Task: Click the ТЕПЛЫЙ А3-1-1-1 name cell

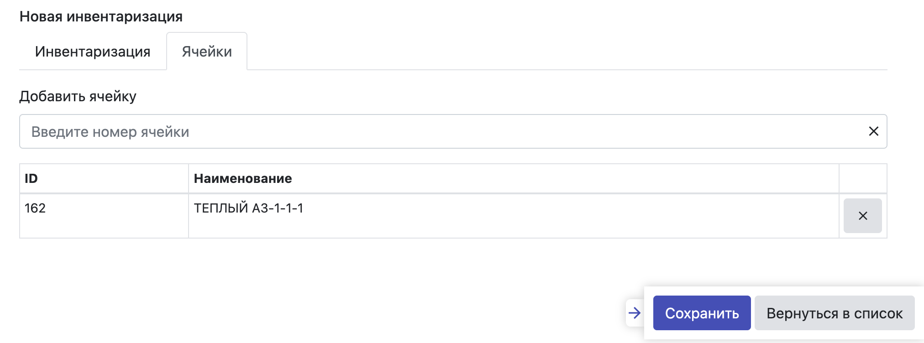Action: (248, 208)
